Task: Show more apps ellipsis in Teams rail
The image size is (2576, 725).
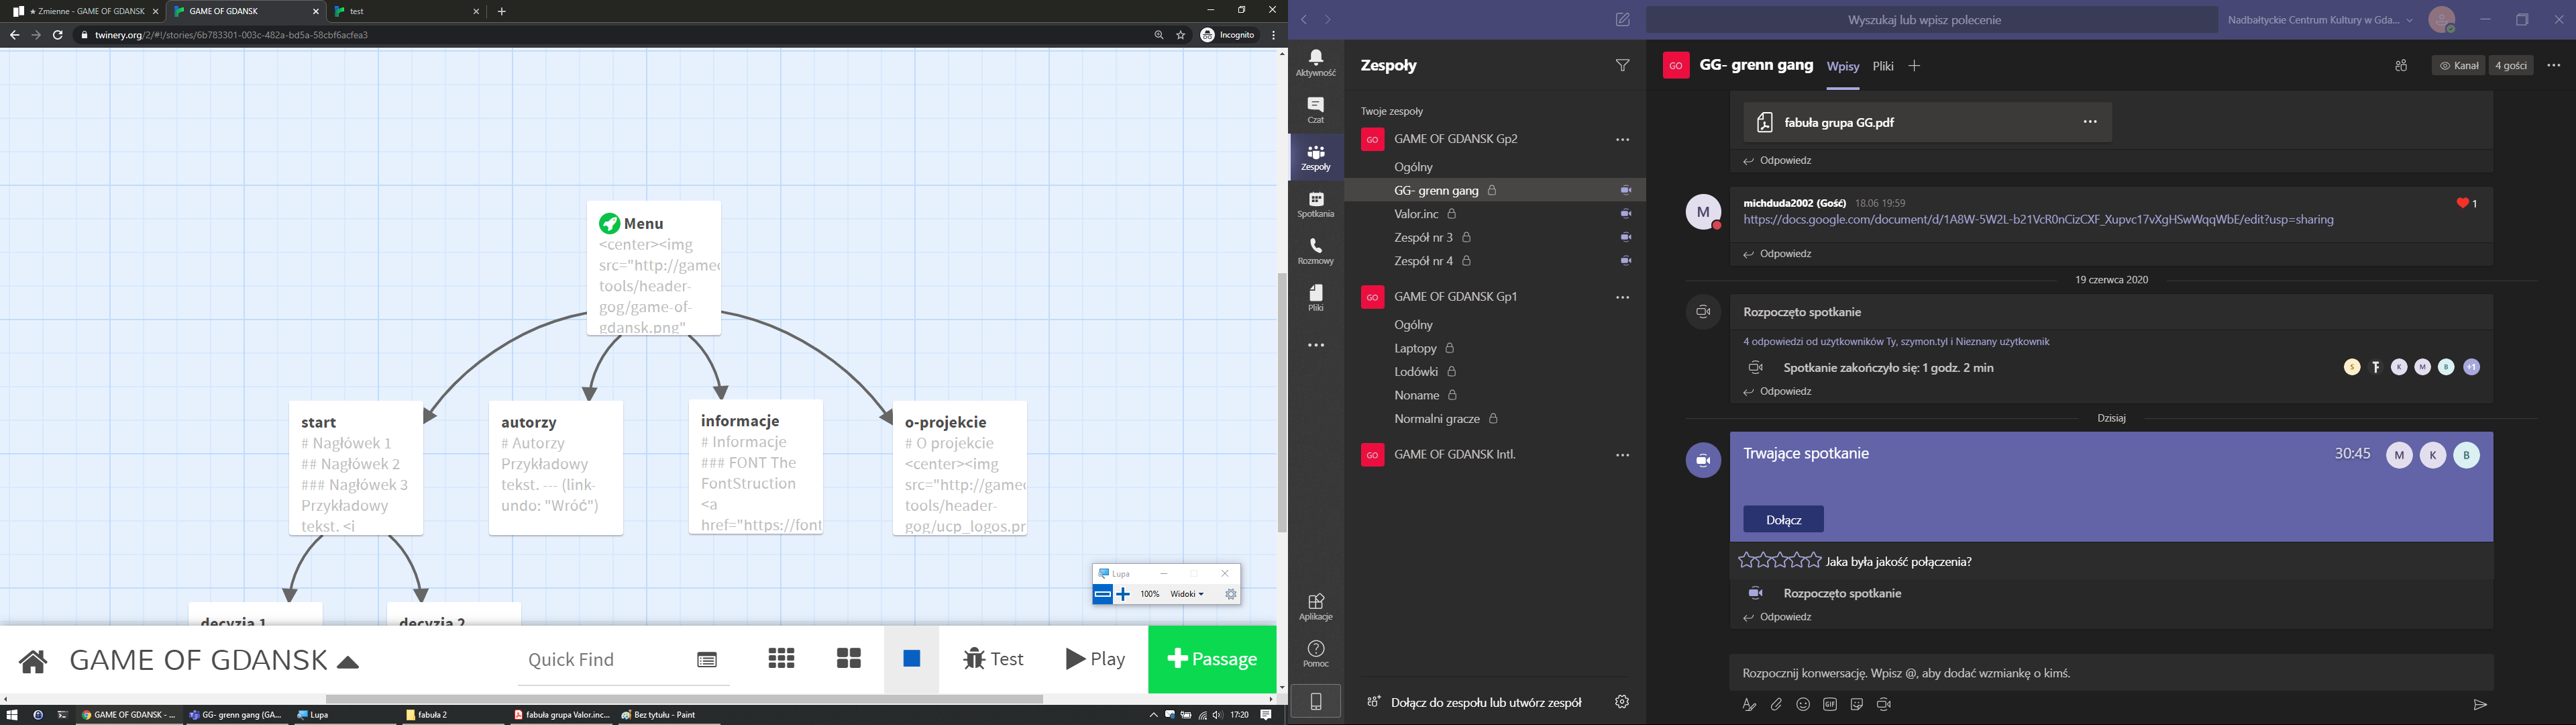Action: 1316,346
